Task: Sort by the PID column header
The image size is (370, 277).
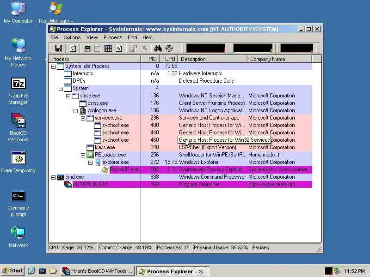Action: tap(150, 59)
